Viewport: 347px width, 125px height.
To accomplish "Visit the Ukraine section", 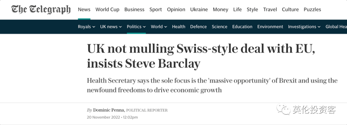I will pos(199,10).
